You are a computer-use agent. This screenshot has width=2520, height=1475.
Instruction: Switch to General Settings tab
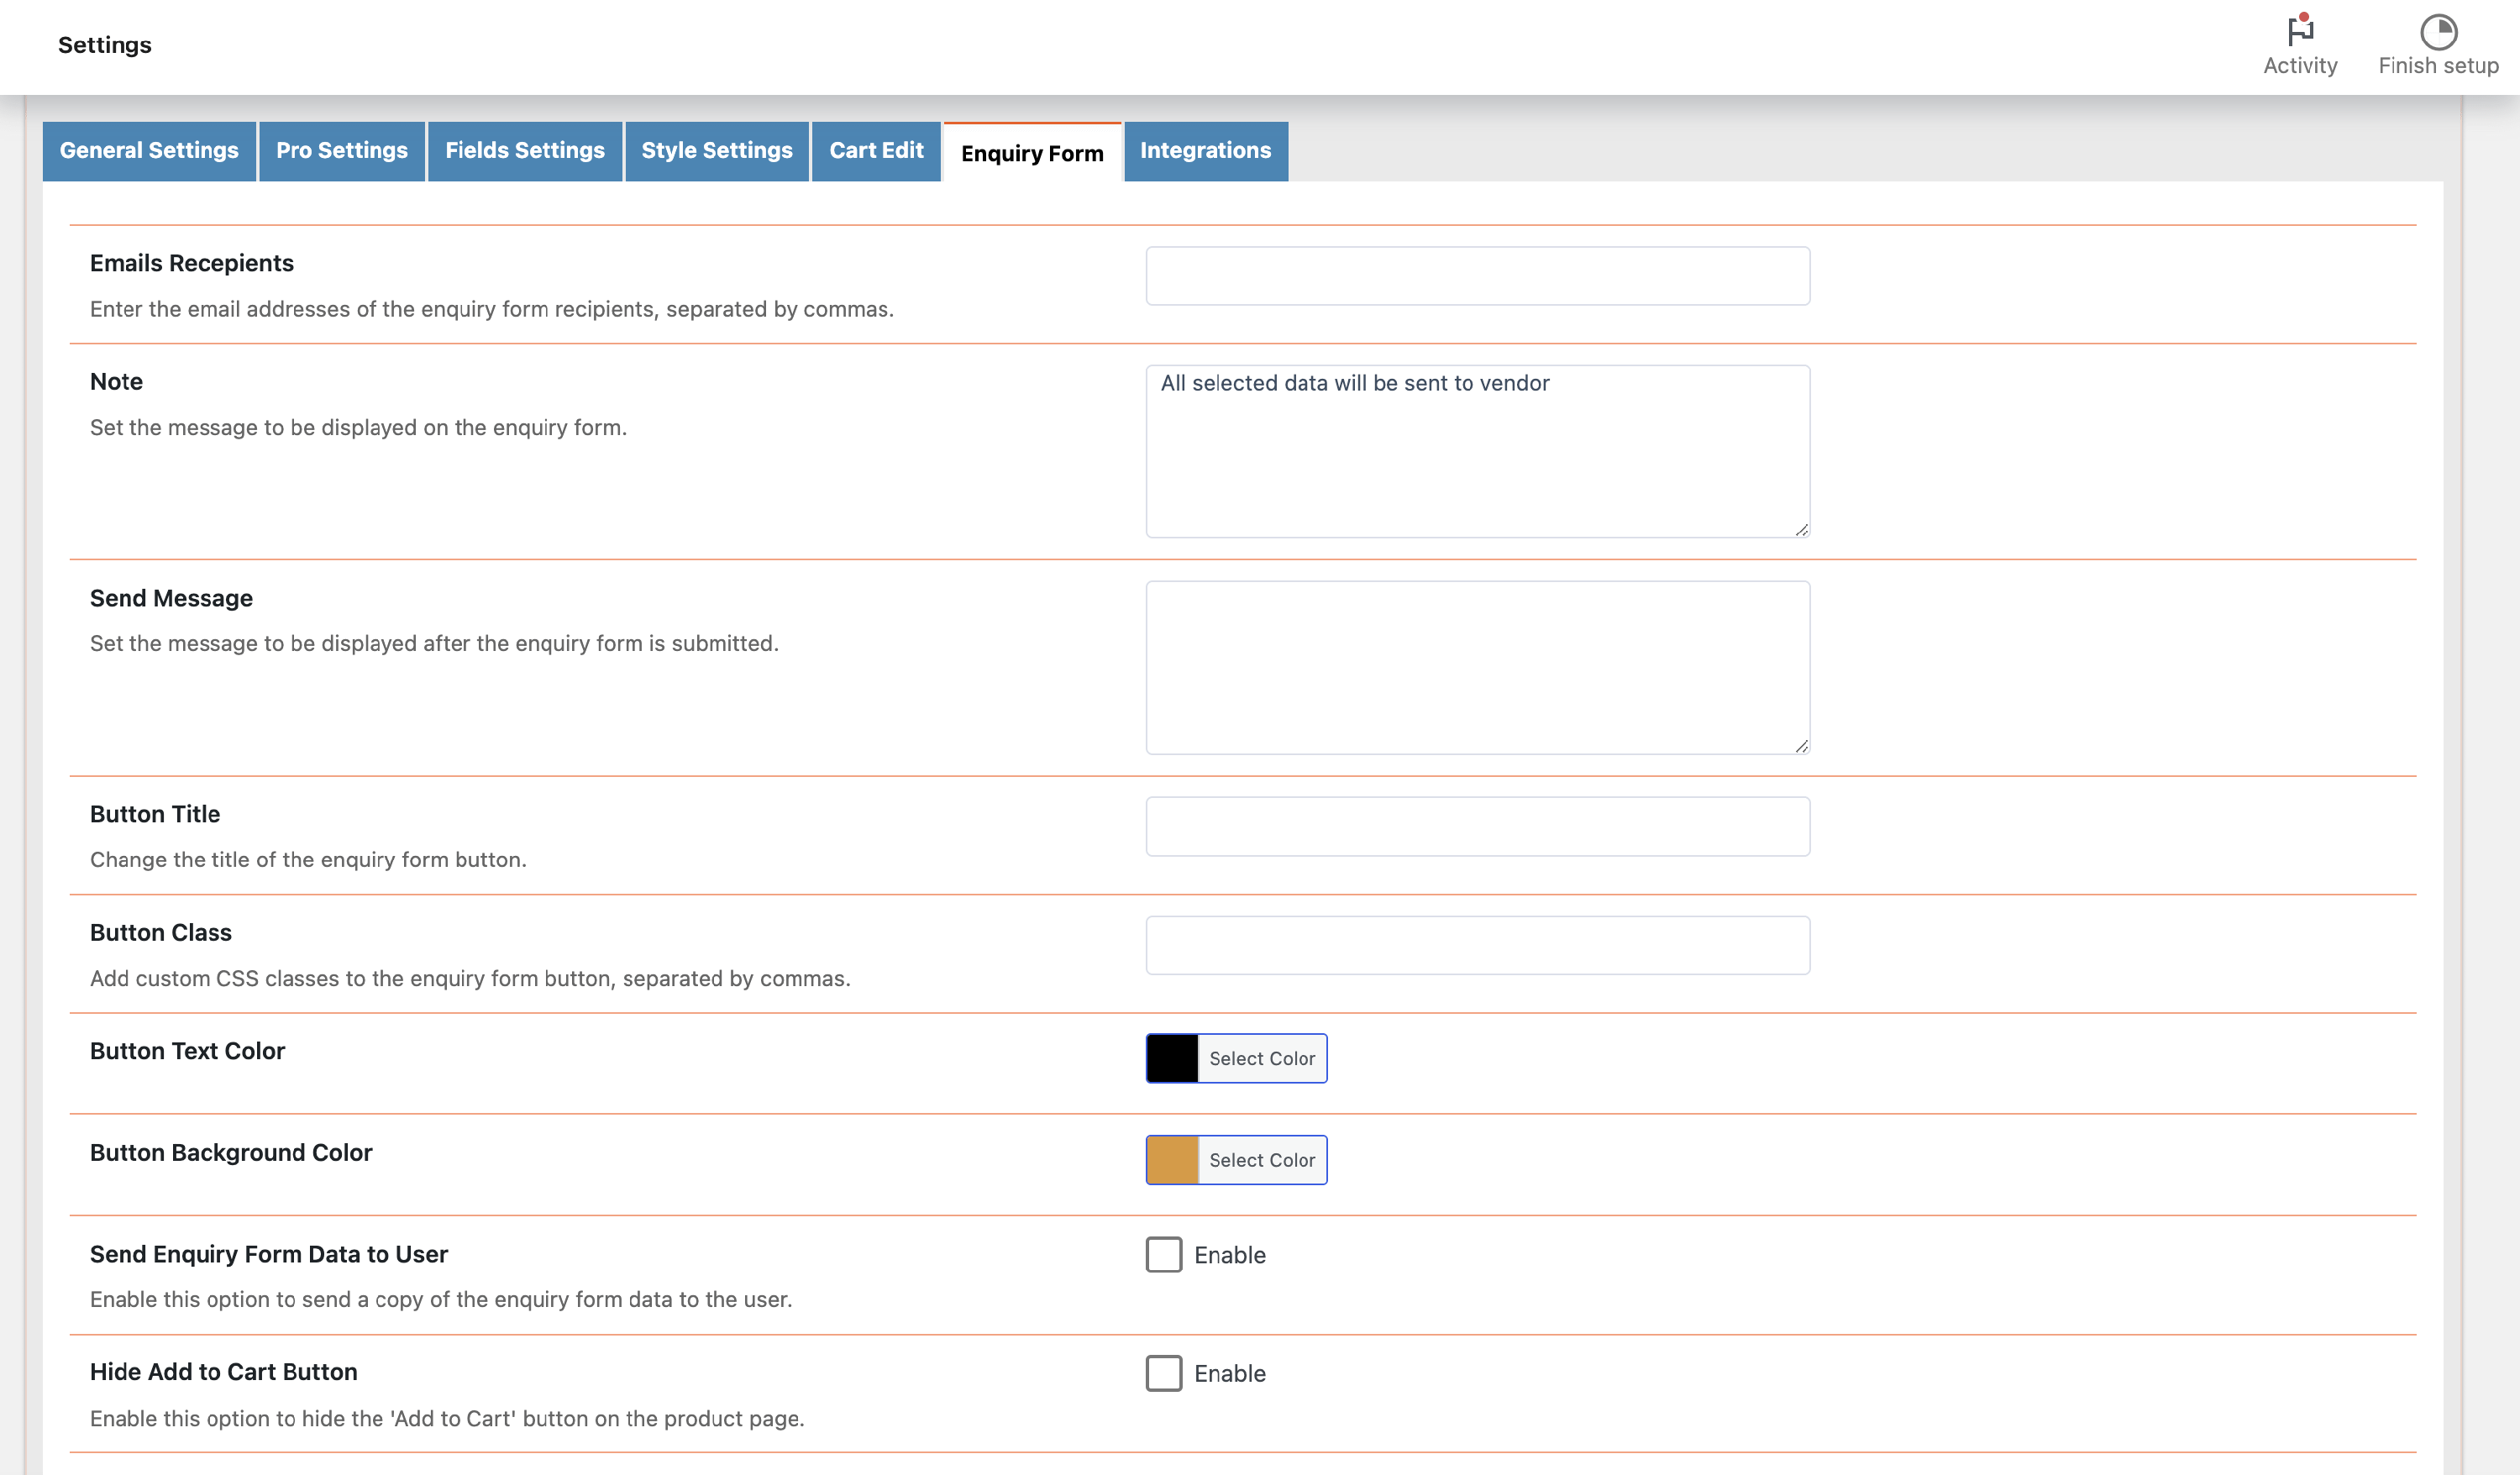149,151
